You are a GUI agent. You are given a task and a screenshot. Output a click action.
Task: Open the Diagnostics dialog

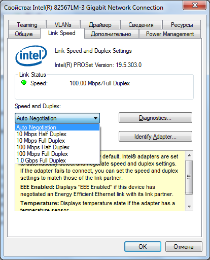coord(155,118)
